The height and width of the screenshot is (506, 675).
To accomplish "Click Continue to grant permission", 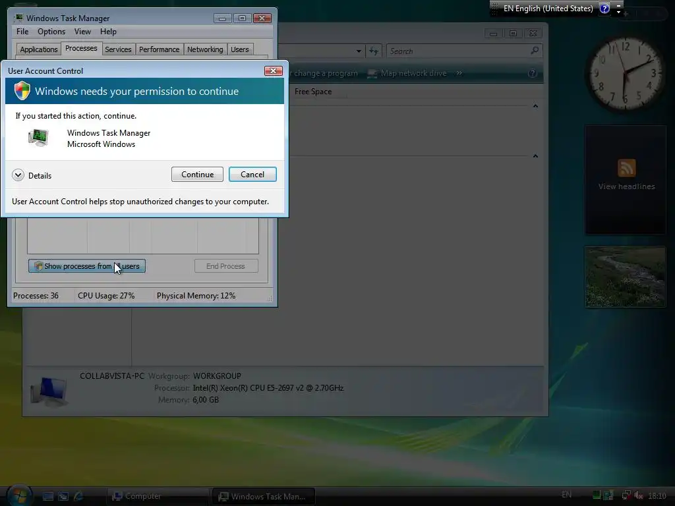I will coord(197,174).
